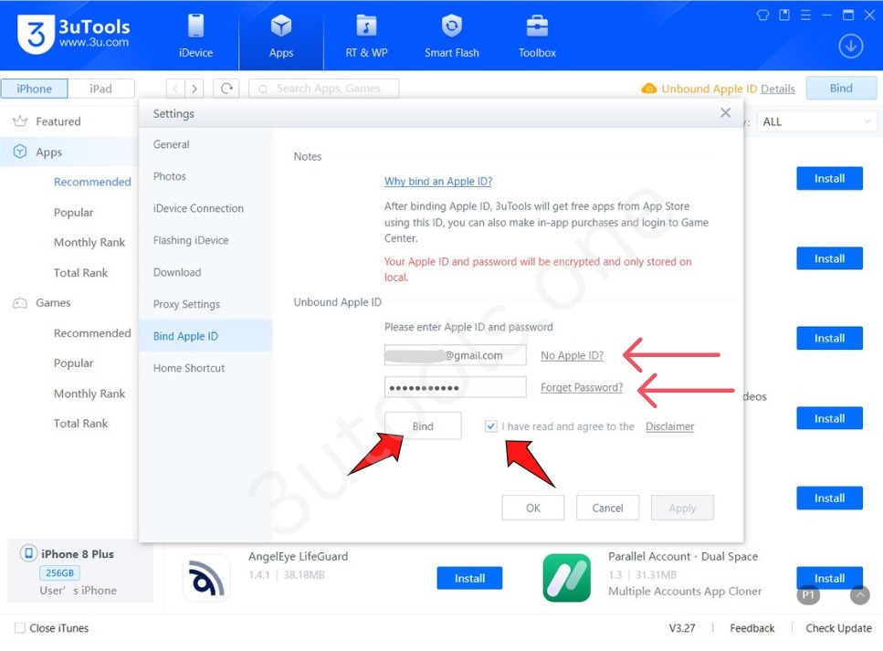This screenshot has height=651, width=883.
Task: Click the download arrow circle icon
Action: coord(850,46)
